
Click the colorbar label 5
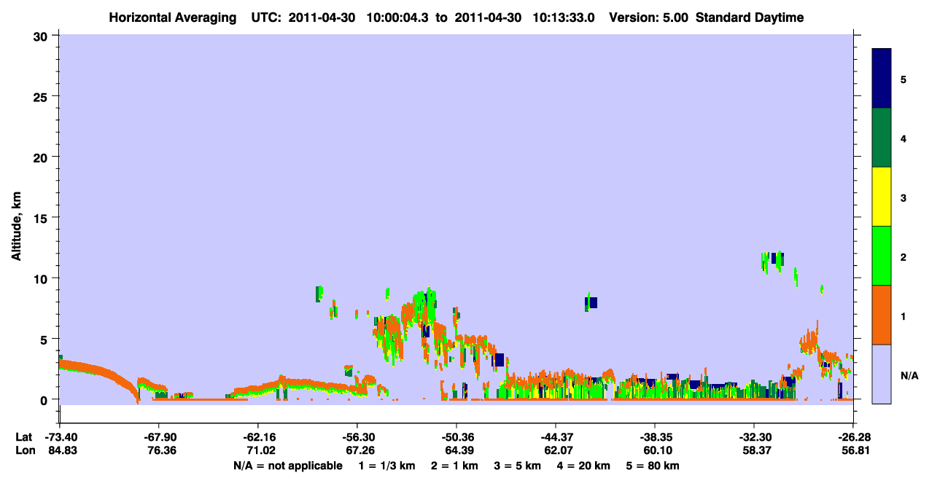[904, 79]
